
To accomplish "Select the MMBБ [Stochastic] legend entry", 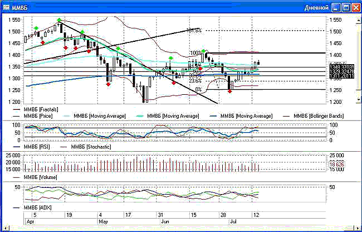I will [x=85, y=147].
